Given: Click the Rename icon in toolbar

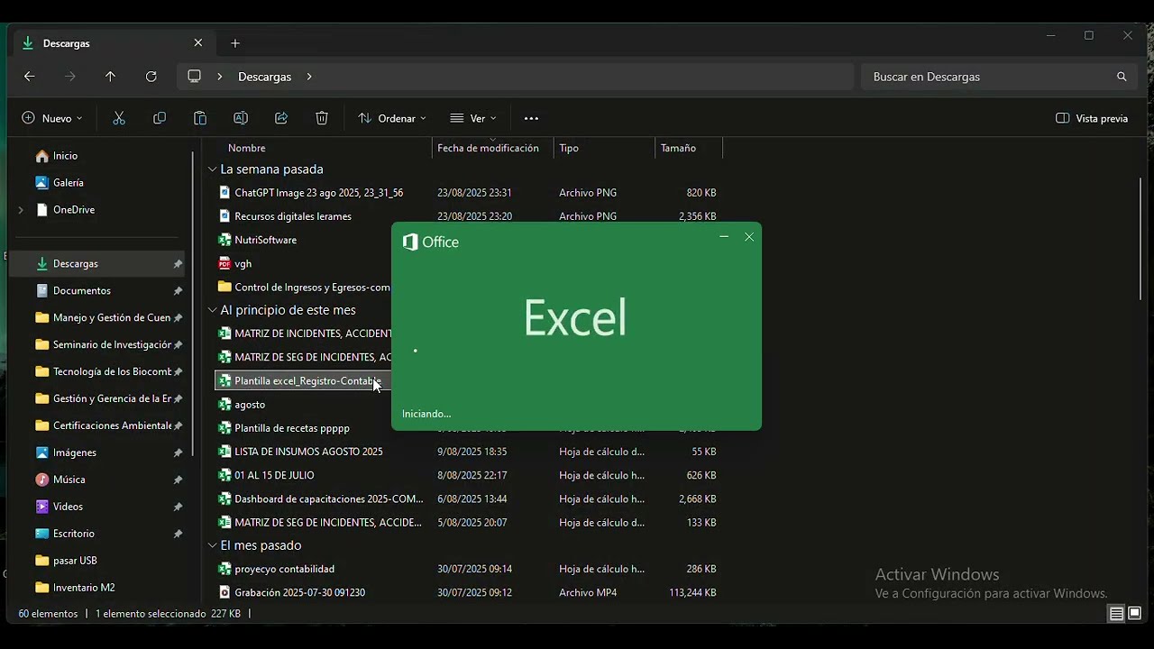Looking at the screenshot, I should pyautogui.click(x=241, y=118).
